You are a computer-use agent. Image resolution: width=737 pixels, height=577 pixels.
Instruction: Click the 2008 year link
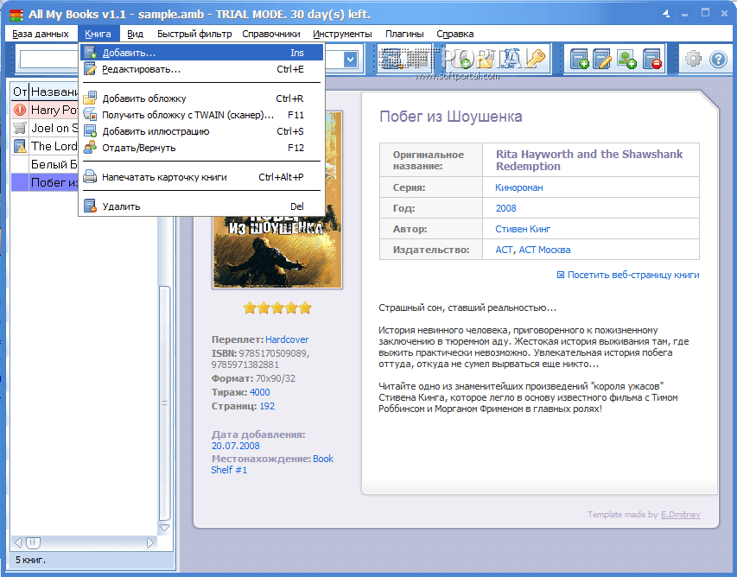pos(505,208)
